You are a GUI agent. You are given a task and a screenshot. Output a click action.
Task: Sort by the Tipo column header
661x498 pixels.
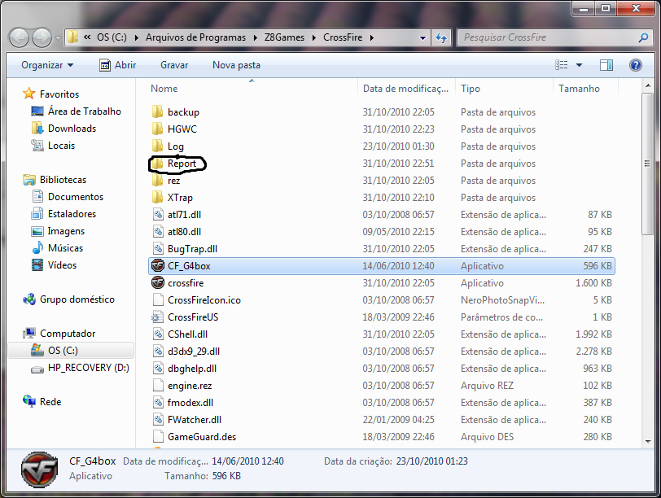click(x=471, y=89)
